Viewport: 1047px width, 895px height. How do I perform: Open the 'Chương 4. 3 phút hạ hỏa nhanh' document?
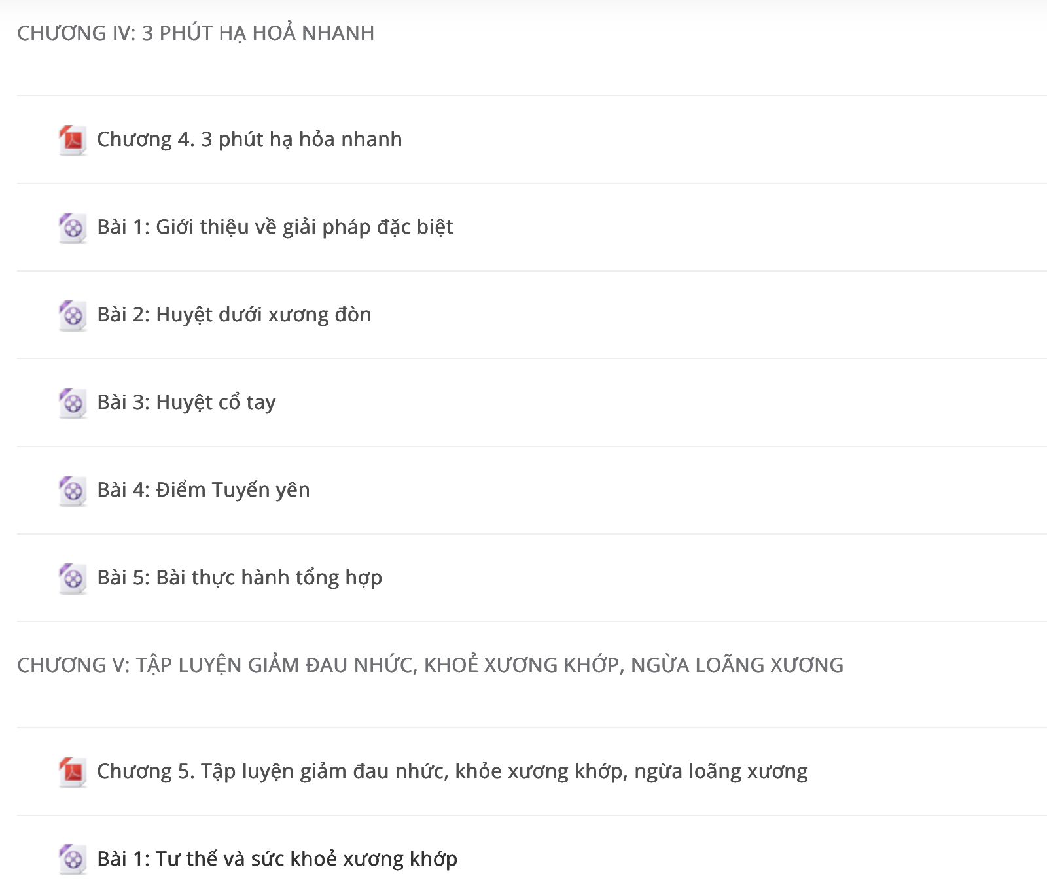click(x=249, y=139)
